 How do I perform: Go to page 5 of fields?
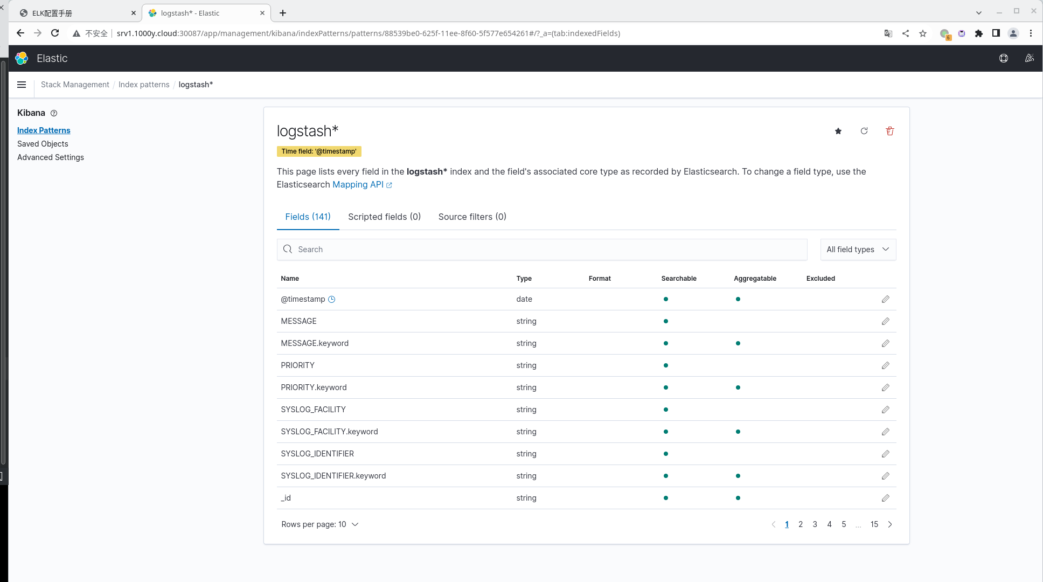844,524
